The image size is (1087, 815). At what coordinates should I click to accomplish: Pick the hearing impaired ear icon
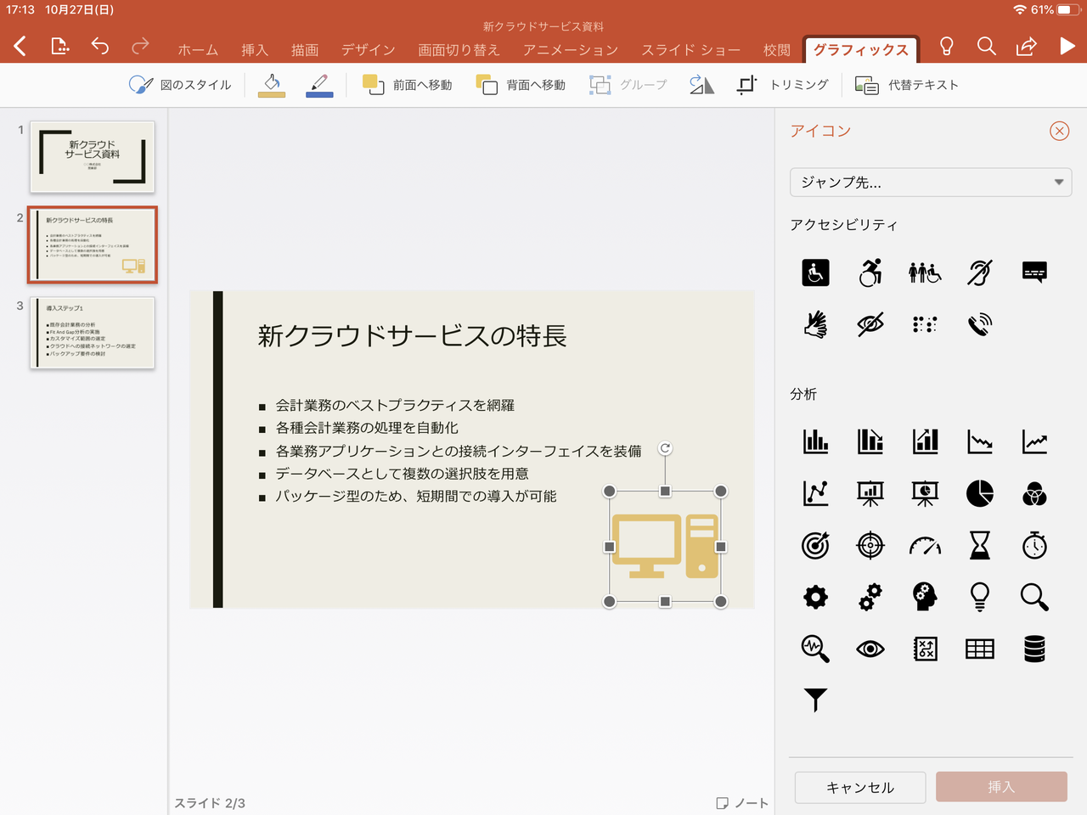[x=980, y=273]
